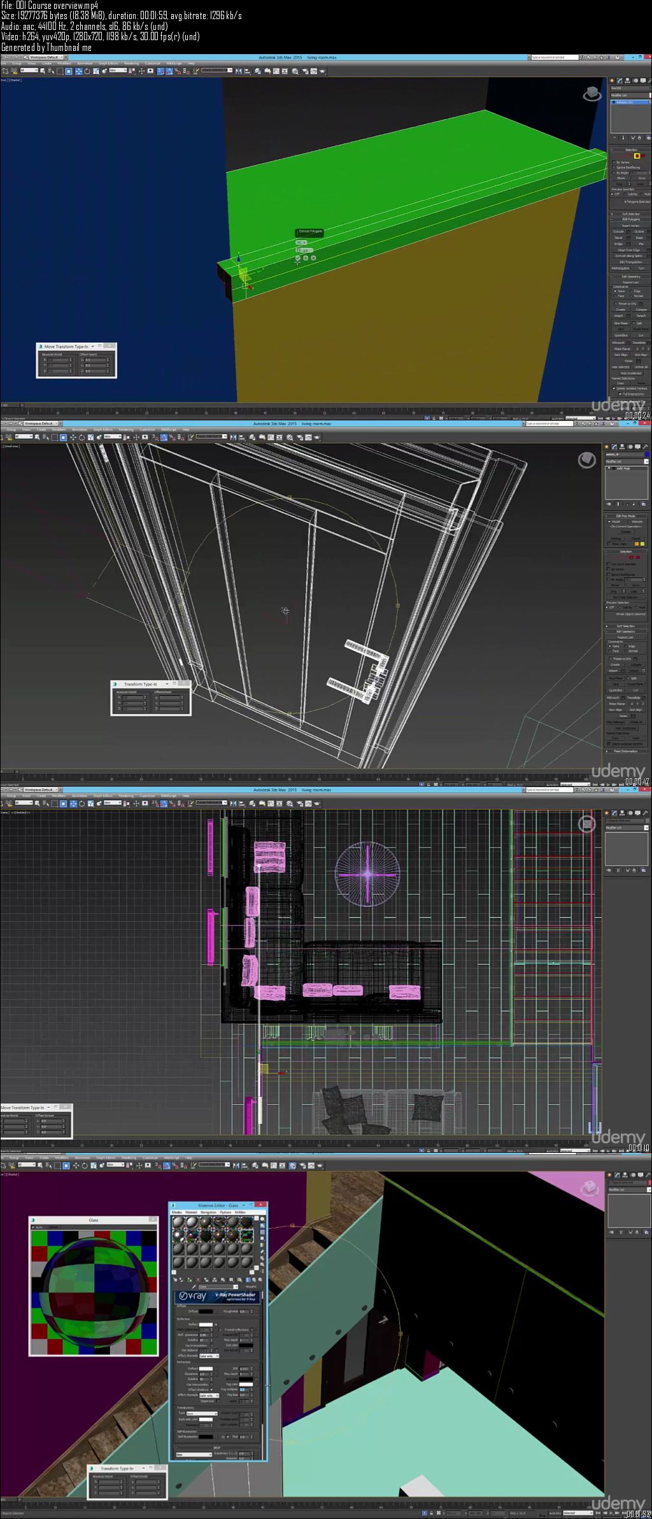652x1519 pixels.
Task: Open Utilities menu in Material Editor
Action: click(240, 1212)
